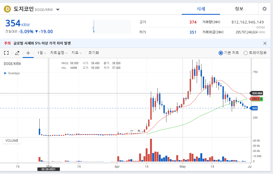
Task: Click the 거래대금(24H) value 295,797,246,624 KRW
Action: 250,32
